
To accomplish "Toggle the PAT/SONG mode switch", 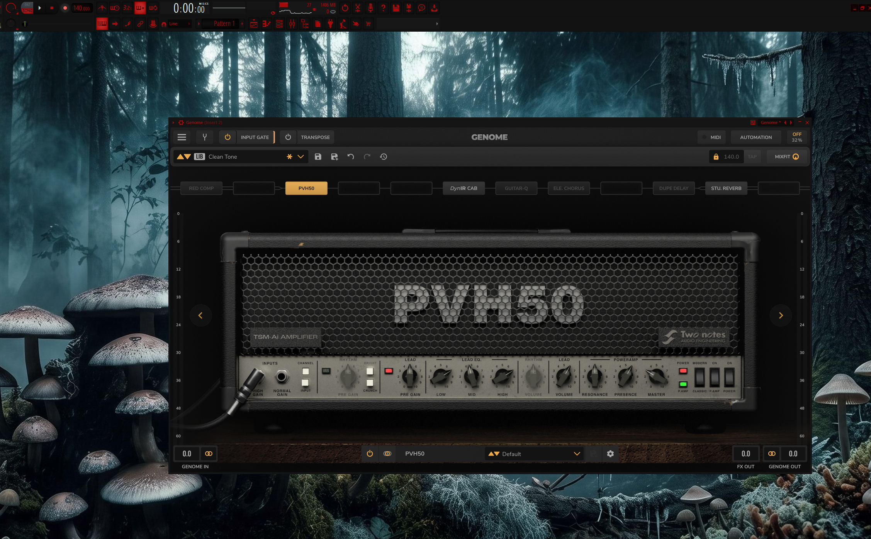I will pyautogui.click(x=27, y=8).
